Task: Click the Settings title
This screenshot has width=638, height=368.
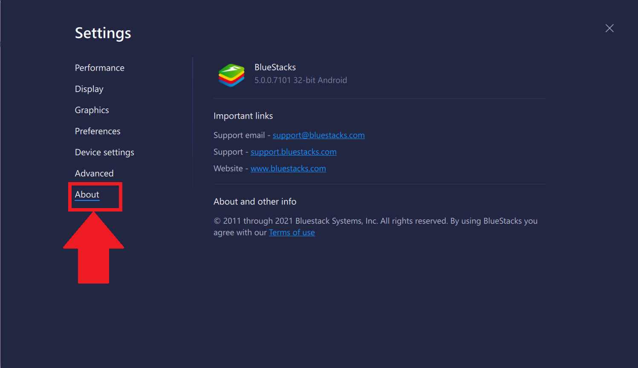Action: (x=103, y=33)
